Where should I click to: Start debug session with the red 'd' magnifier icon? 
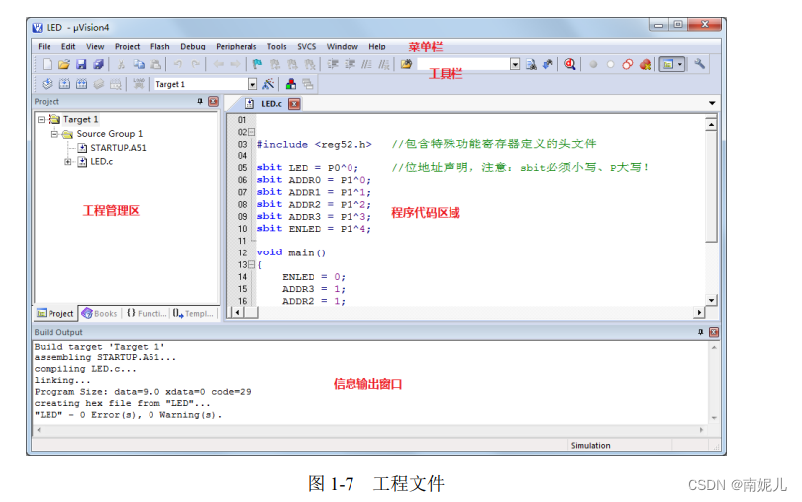[x=569, y=64]
